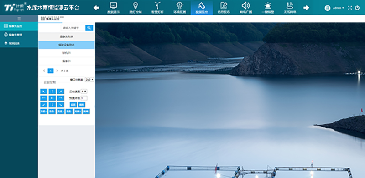Open the one-key alarm siren icon

click(268, 8)
